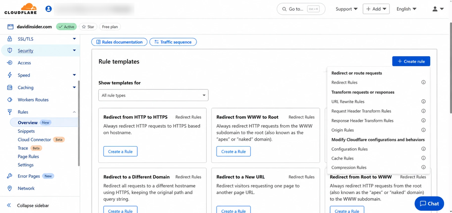
Task: Click info icon next to Compression Rules
Action: click(x=423, y=167)
